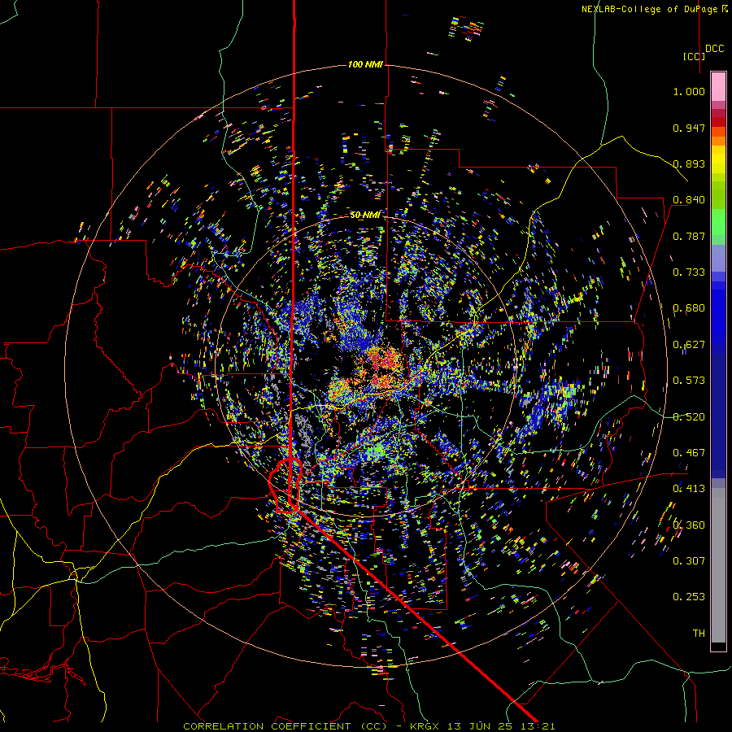Click the 50 NMI range ring label
This screenshot has width=732, height=732.
tap(365, 215)
